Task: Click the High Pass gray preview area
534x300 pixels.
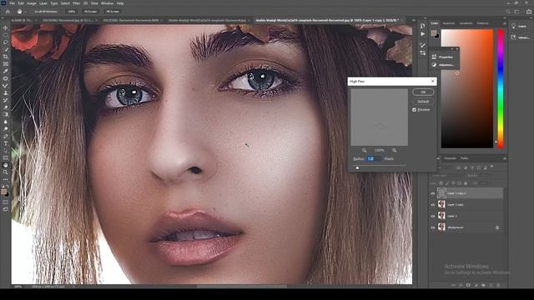Action: click(379, 117)
